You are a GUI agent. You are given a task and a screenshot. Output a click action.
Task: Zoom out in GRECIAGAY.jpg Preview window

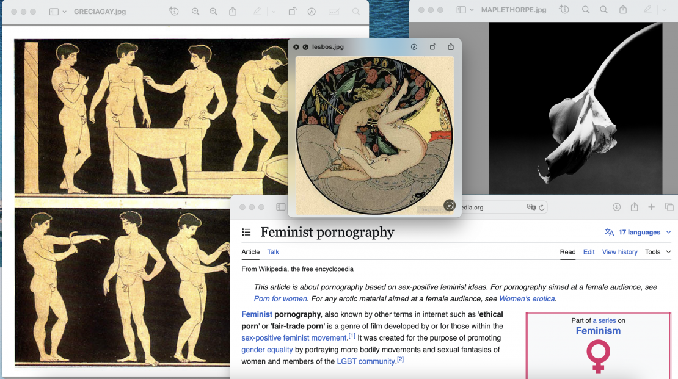point(195,12)
